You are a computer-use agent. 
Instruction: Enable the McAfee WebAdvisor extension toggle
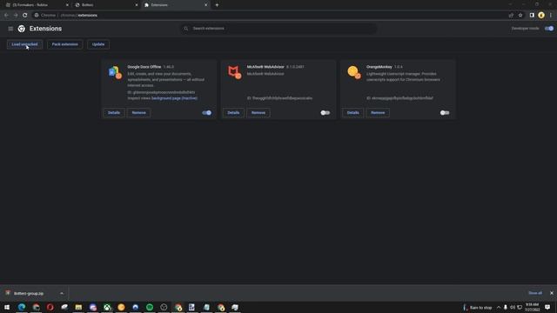pos(325,113)
